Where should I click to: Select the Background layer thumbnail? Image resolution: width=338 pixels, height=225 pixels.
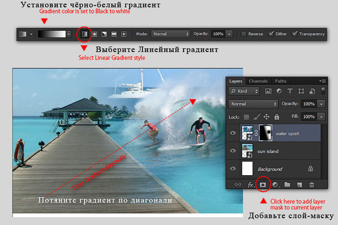[x=247, y=168]
